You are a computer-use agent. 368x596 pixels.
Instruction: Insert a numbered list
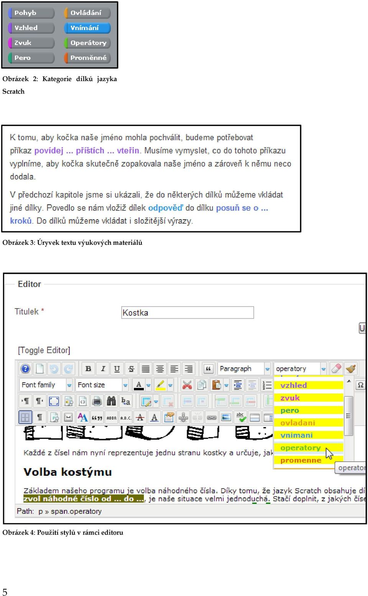267,385
